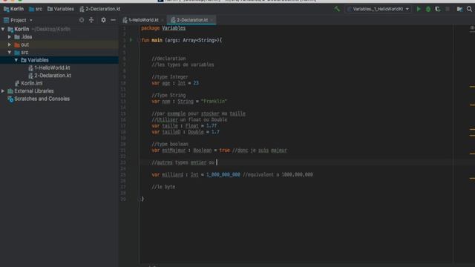
Task: Click the Korlin breadcrumb in navigation bar
Action: [13, 9]
